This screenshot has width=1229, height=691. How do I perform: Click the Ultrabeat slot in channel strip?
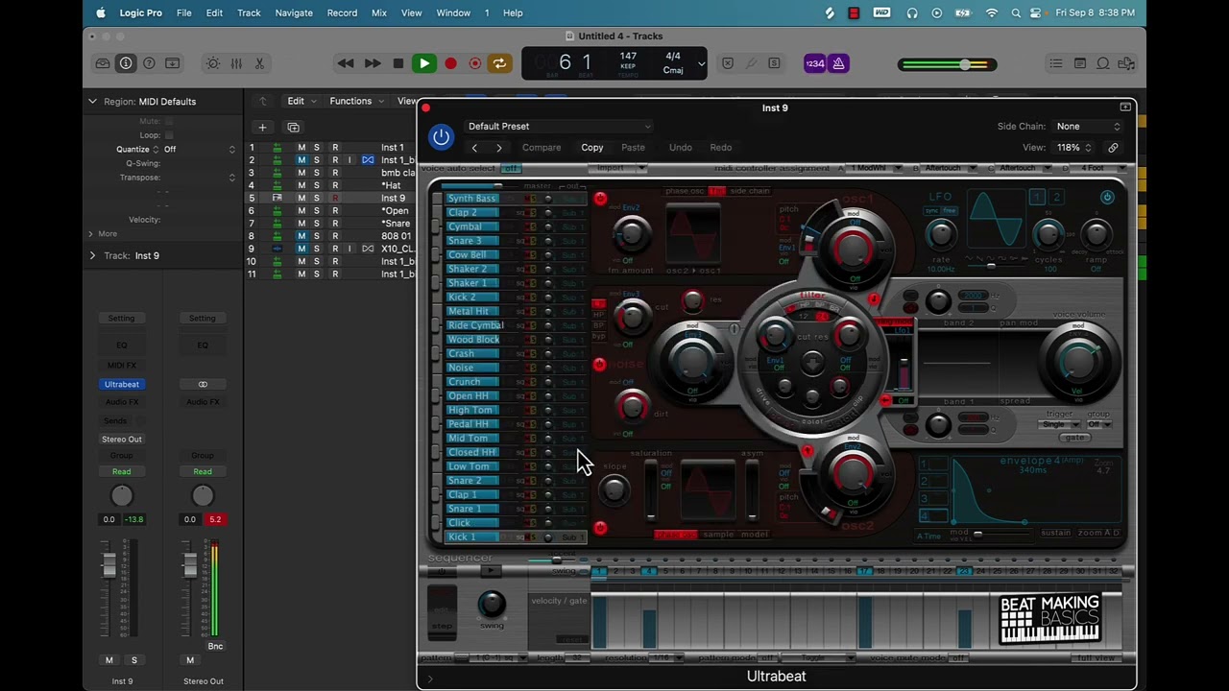[x=122, y=384]
